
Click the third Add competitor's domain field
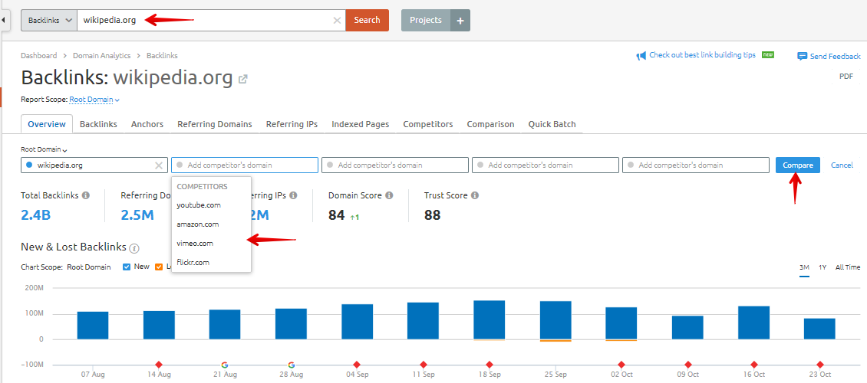[546, 165]
